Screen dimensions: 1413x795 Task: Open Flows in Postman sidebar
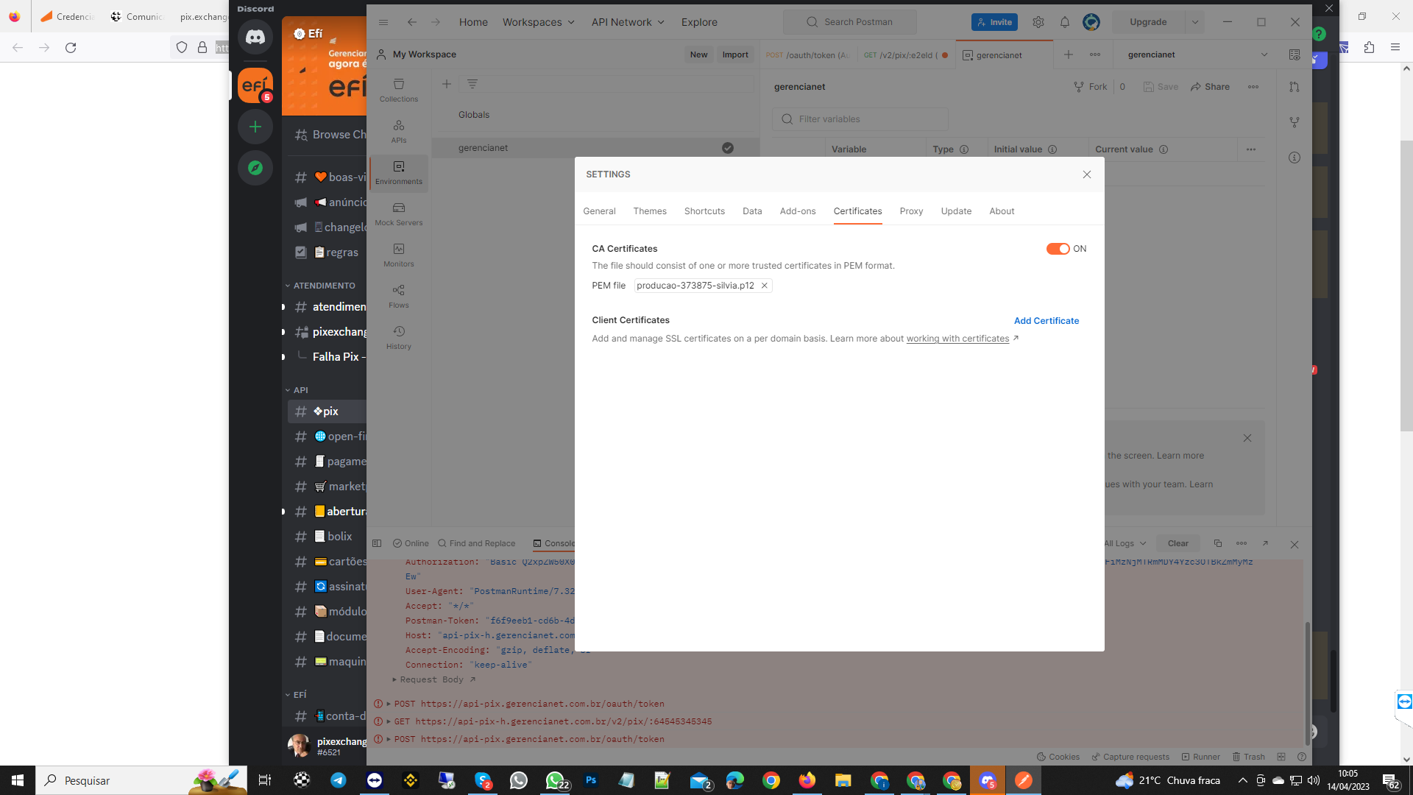[399, 296]
